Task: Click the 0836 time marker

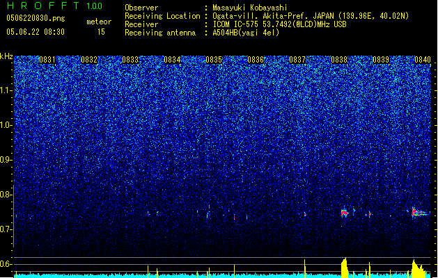Action: click(256, 60)
